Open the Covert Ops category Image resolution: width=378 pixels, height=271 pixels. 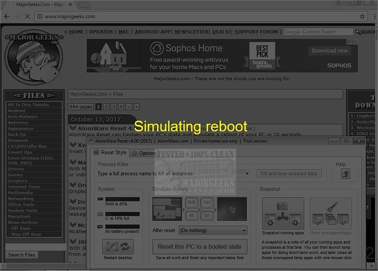click(x=20, y=152)
